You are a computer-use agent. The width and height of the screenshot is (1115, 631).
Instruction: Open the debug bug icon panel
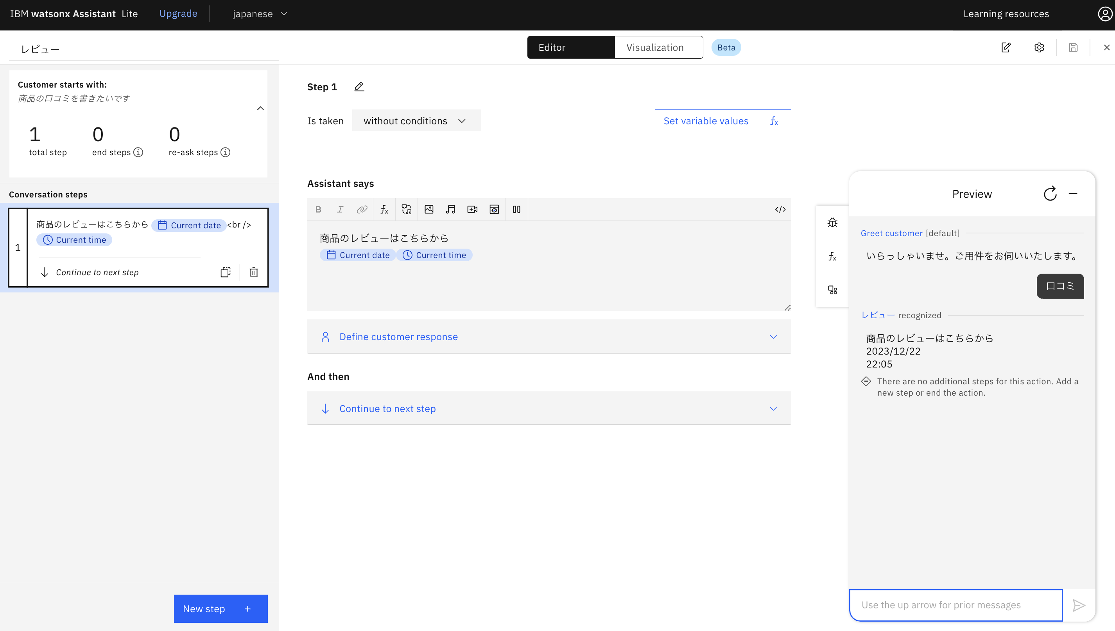(x=832, y=223)
